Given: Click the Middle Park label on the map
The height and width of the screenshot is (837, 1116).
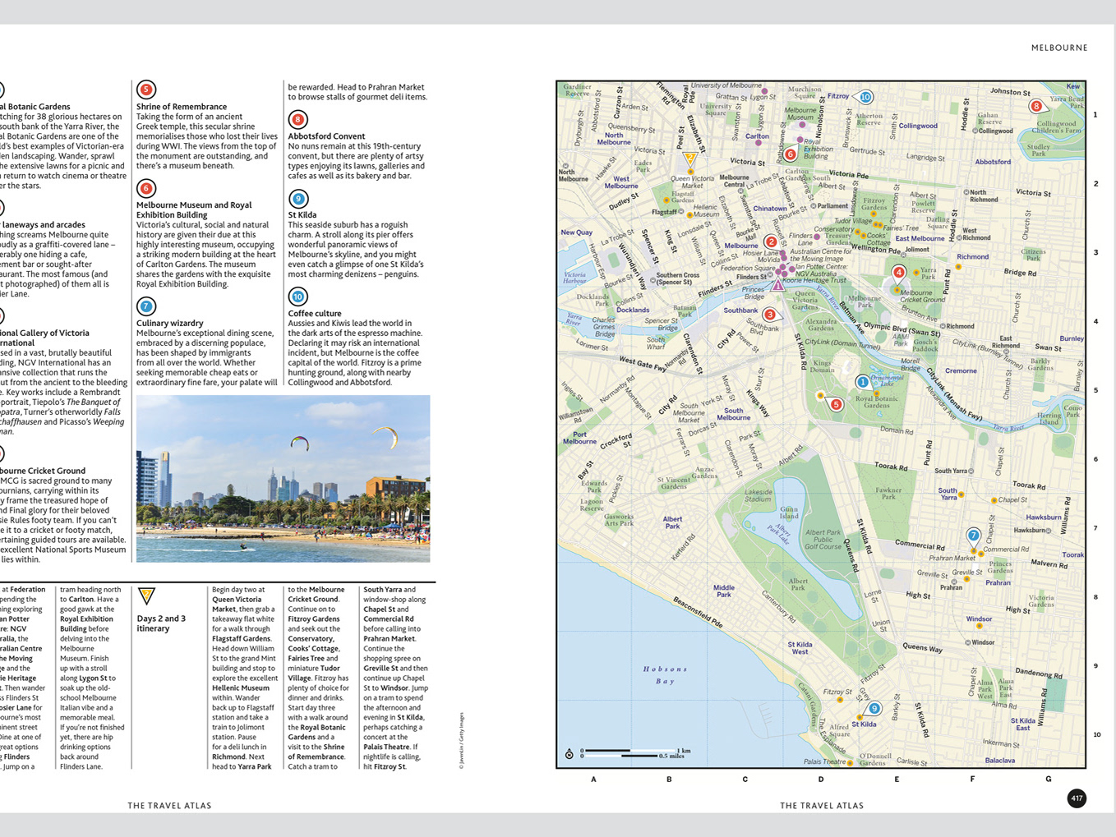Looking at the screenshot, I should click(x=724, y=591).
